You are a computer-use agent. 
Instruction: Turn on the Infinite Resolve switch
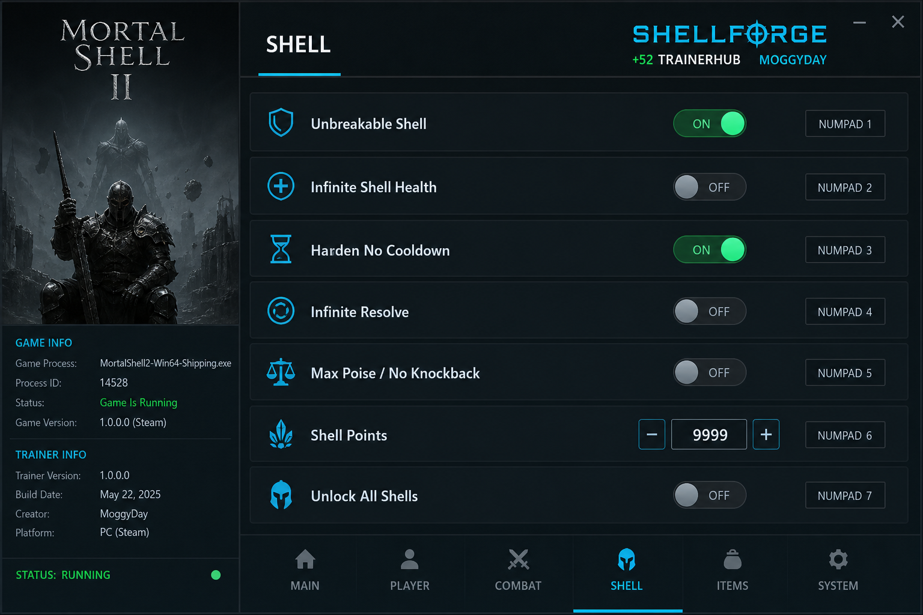tap(710, 311)
